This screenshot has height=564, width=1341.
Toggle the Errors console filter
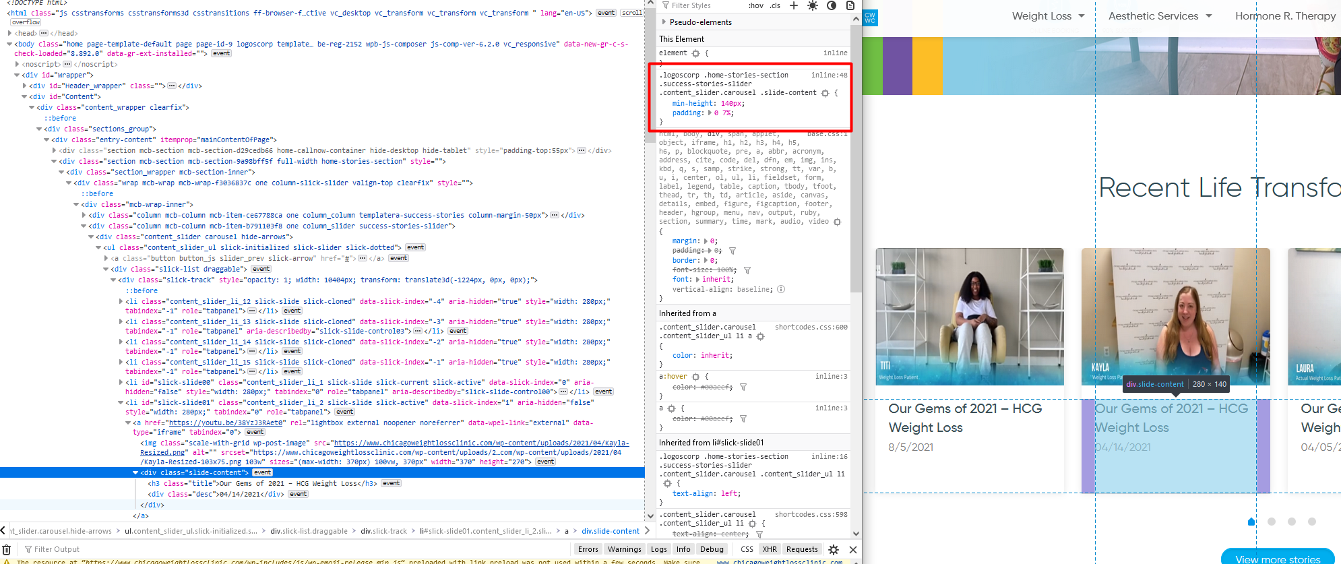pos(588,549)
